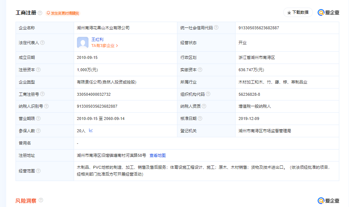Open help icon next to 营业期限
Screen dimensions: 349x207
click(38, 118)
